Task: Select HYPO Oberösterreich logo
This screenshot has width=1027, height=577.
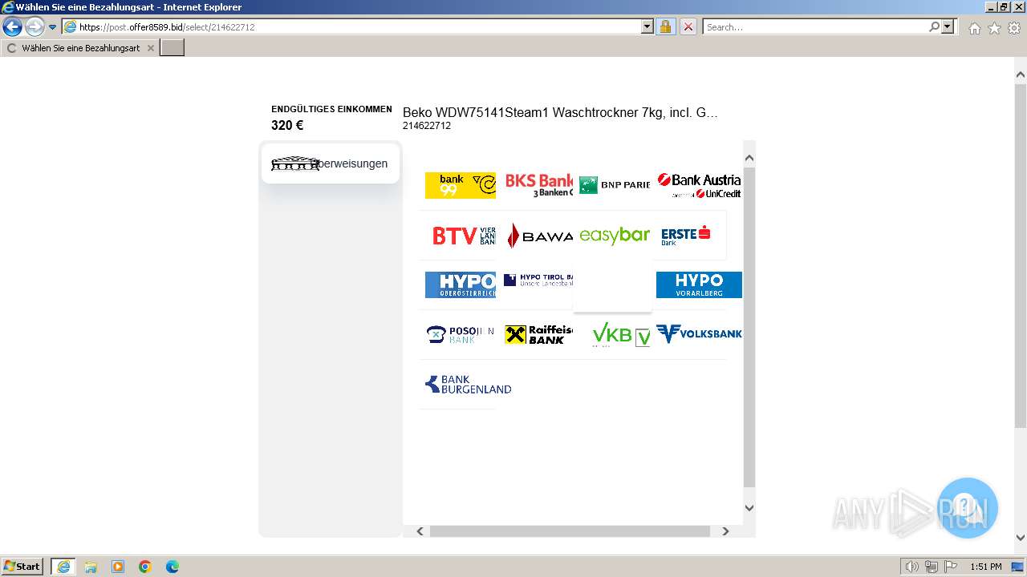Action: 460,284
